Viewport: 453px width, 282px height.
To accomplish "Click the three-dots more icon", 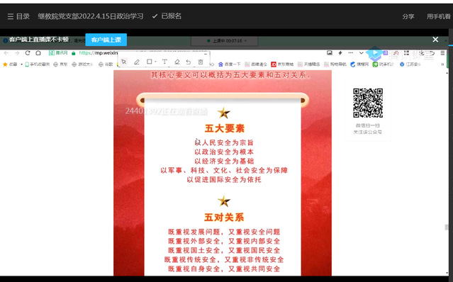I will tap(350, 53).
